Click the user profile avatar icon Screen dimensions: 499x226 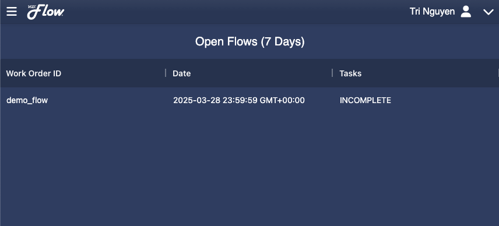[466, 12]
